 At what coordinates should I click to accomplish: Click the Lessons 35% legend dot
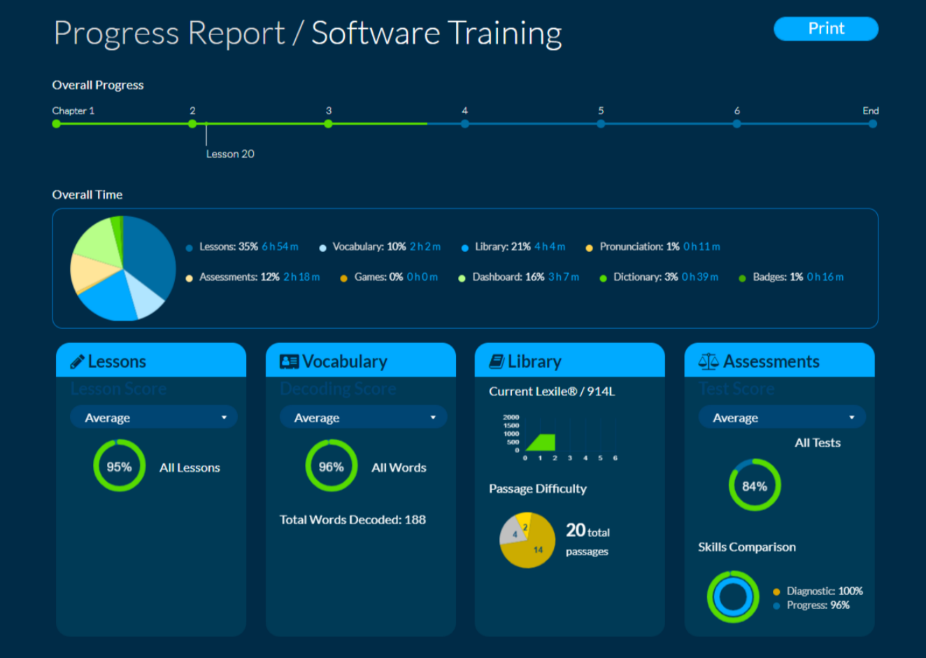coord(189,248)
